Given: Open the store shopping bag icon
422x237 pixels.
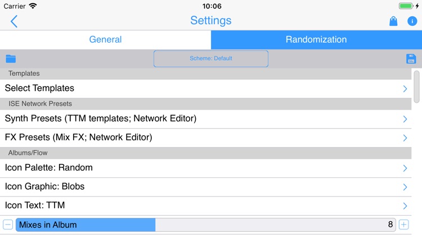Looking at the screenshot, I should pyautogui.click(x=393, y=21).
